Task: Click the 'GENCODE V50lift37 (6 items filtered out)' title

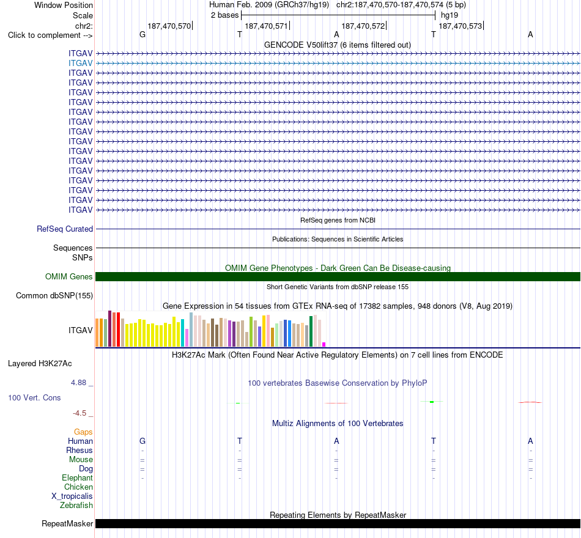Action: click(x=338, y=45)
